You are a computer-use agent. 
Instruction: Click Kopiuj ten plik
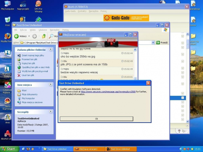tap(28, 63)
